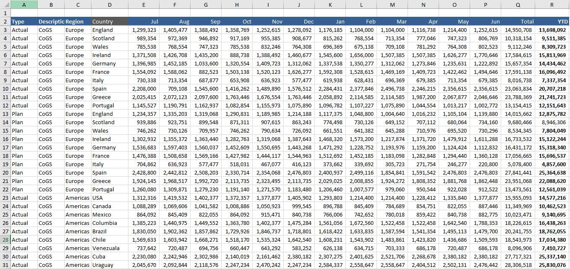Click the YTD column header cell

coord(552,21)
